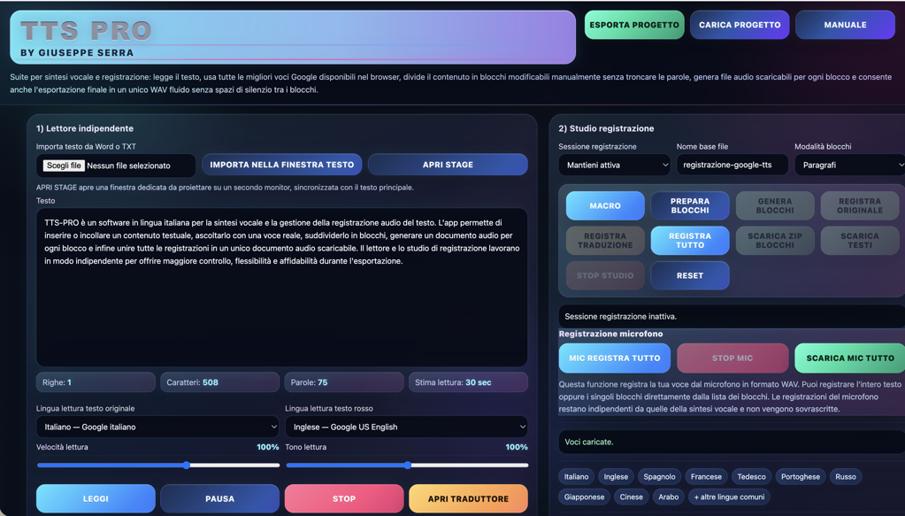The width and height of the screenshot is (905, 516).
Task: Open the APRI STAGE window
Action: tap(448, 165)
